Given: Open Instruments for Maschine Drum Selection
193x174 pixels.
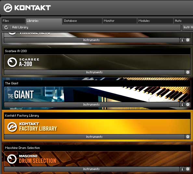Looking at the screenshot, I should point(92,169).
